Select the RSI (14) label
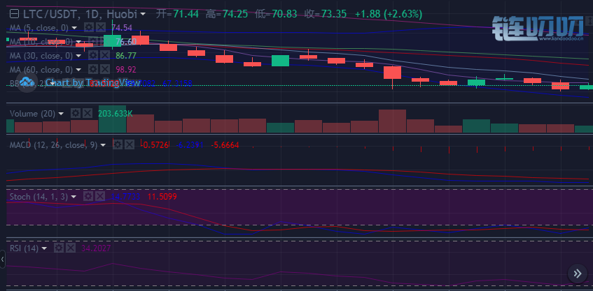 tap(25, 248)
